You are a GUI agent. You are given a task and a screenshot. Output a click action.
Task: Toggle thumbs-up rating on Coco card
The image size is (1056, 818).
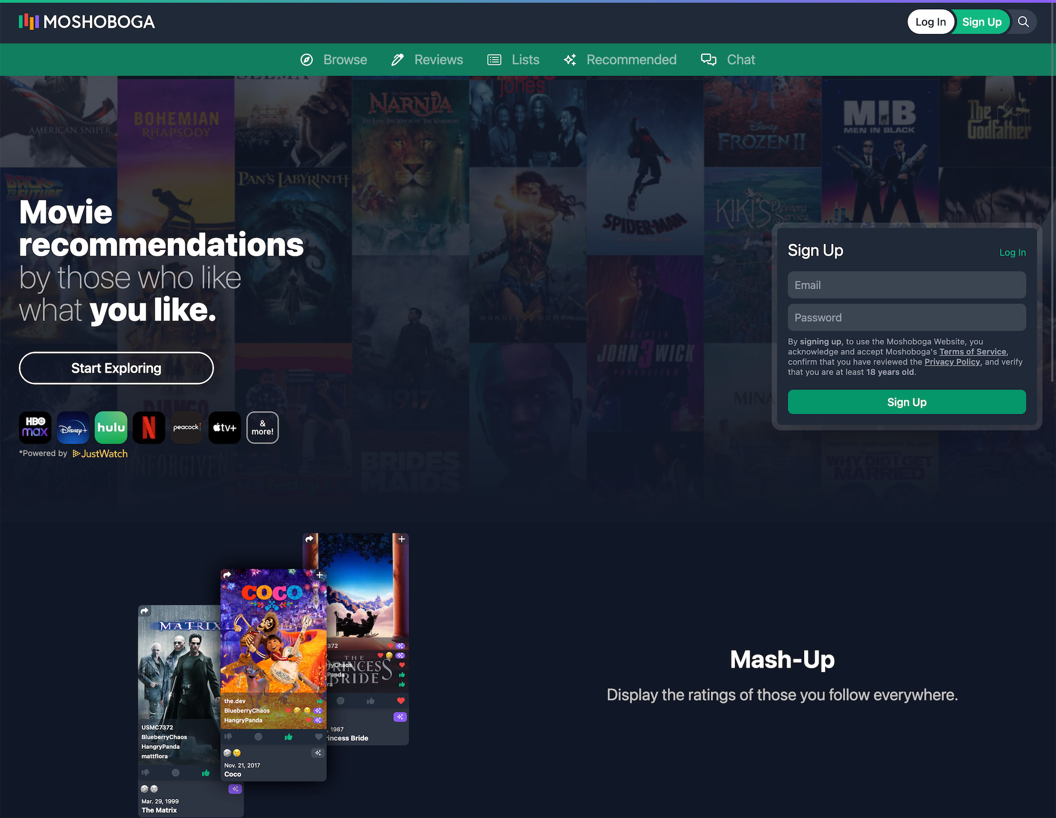[288, 737]
